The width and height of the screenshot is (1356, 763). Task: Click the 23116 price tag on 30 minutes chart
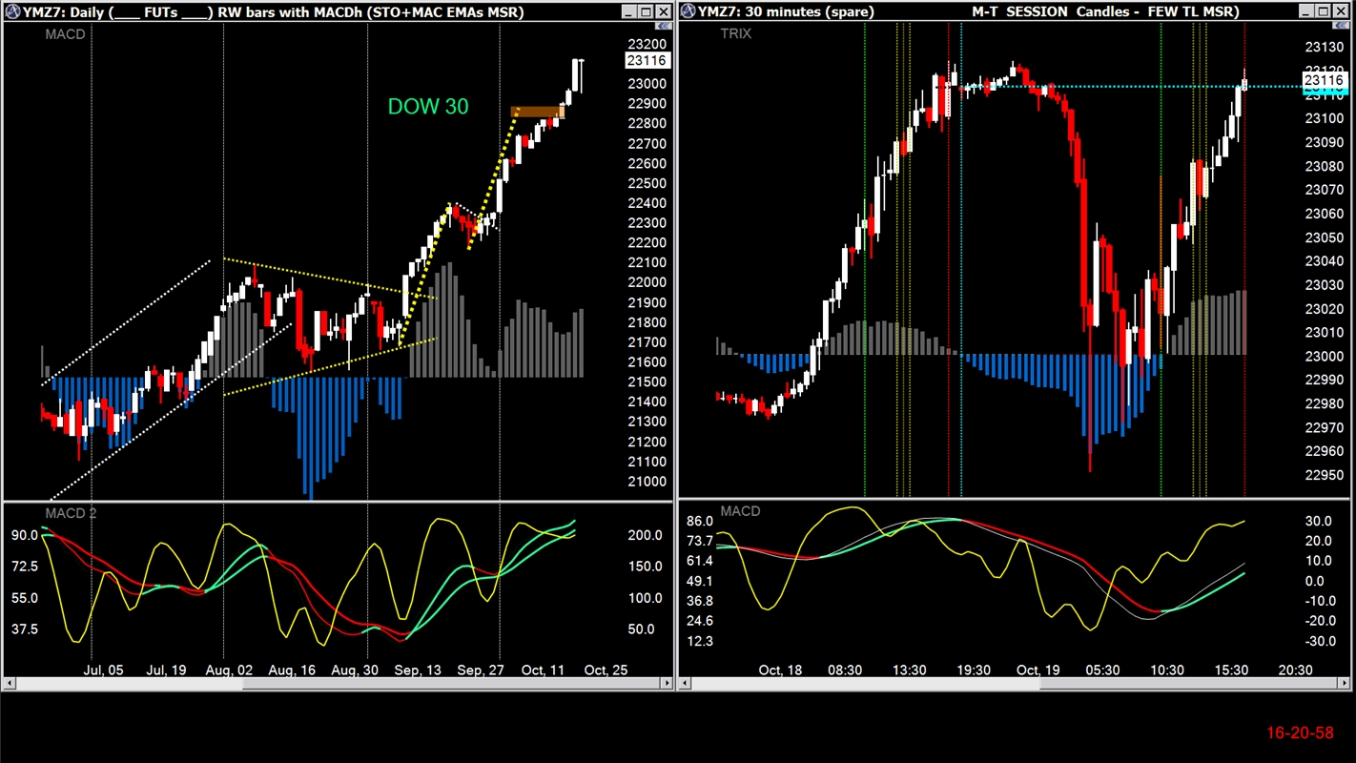click(1324, 81)
